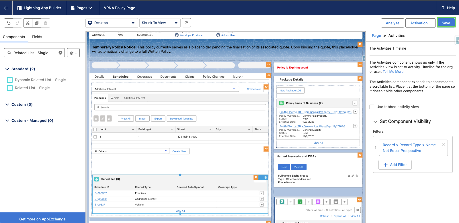
Task: Open the Policy Changes tab
Action: 214,77
